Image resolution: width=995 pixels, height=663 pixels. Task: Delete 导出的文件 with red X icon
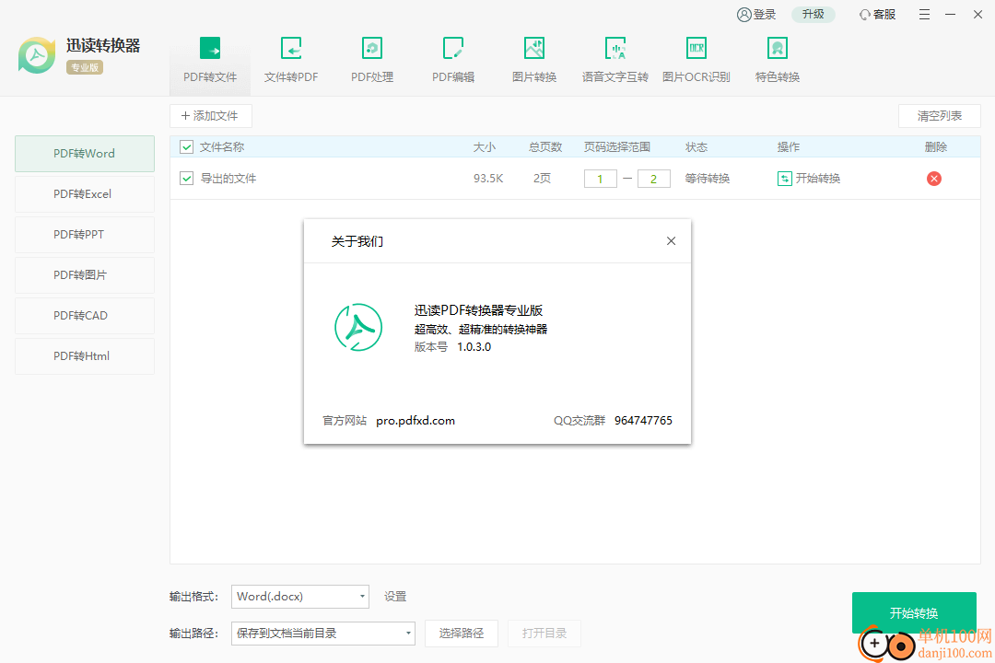934,179
